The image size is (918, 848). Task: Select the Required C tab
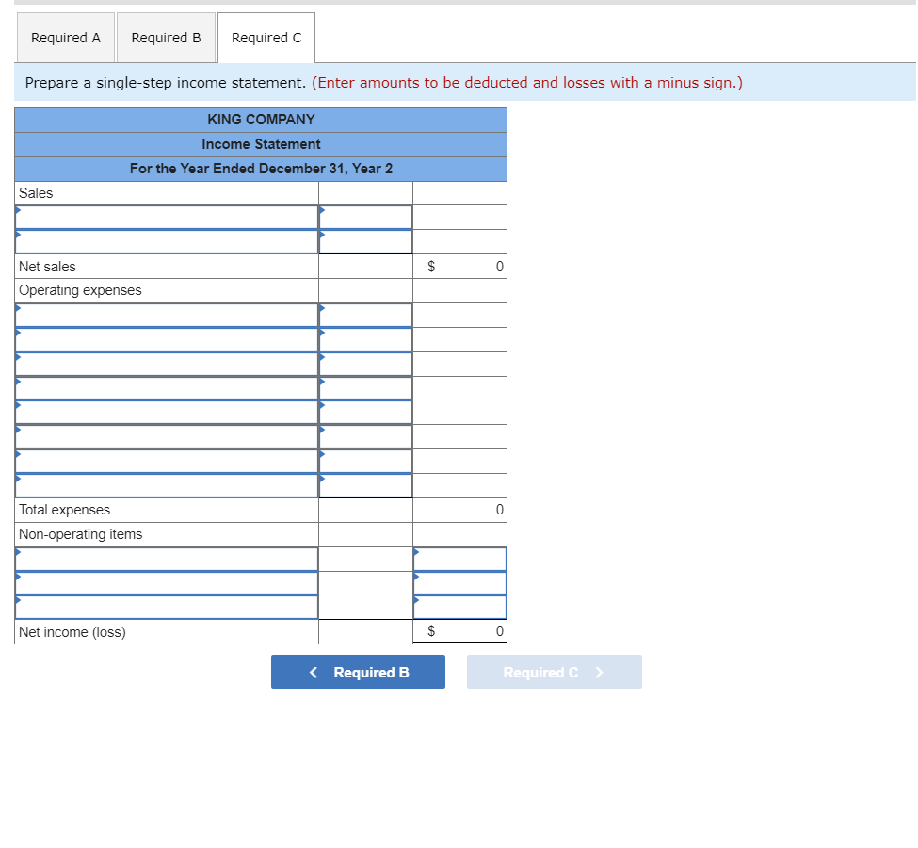(x=266, y=38)
